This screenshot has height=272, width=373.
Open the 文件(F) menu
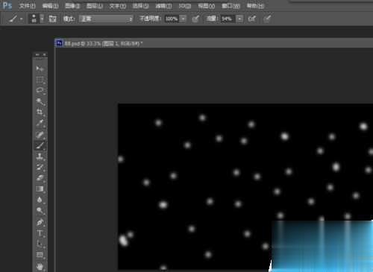pyautogui.click(x=28, y=6)
